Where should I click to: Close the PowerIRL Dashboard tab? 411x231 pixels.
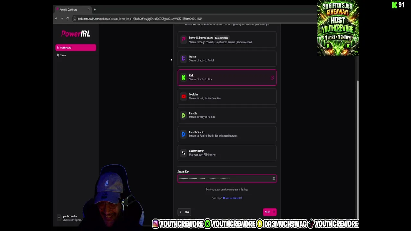point(89,10)
